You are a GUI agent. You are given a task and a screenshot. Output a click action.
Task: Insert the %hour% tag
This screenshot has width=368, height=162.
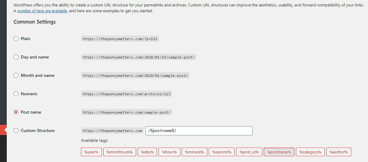tap(169, 152)
